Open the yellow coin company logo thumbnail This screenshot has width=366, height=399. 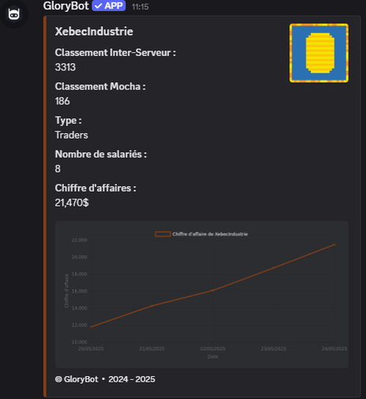tap(319, 53)
